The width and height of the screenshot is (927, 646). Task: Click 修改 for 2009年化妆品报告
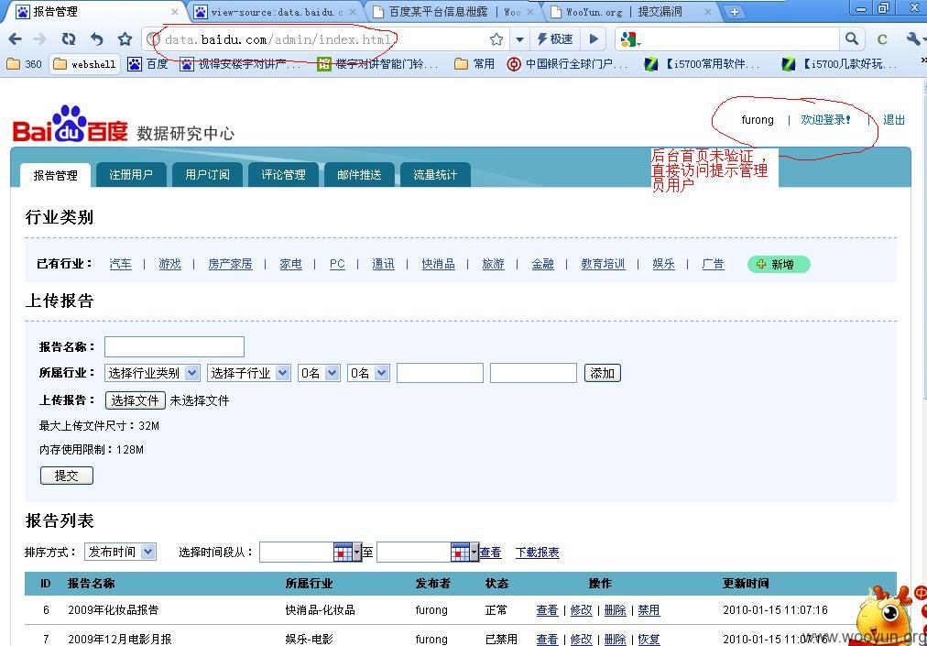point(581,610)
